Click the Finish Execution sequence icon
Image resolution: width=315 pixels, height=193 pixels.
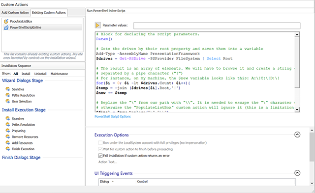(8, 149)
